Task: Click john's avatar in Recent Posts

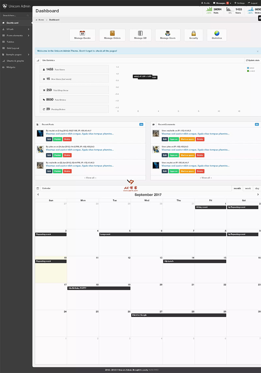Action: coord(40,149)
